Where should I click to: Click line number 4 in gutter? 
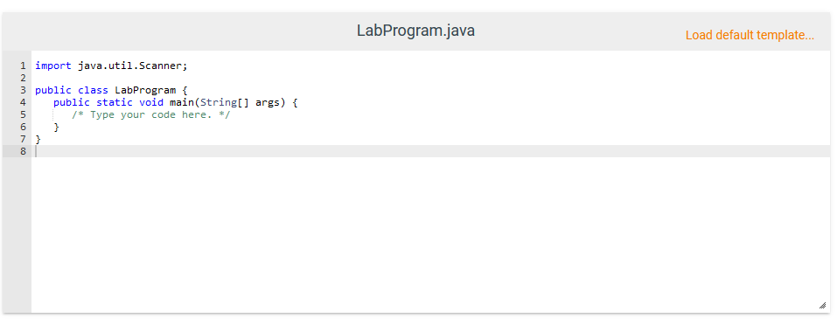[23, 102]
